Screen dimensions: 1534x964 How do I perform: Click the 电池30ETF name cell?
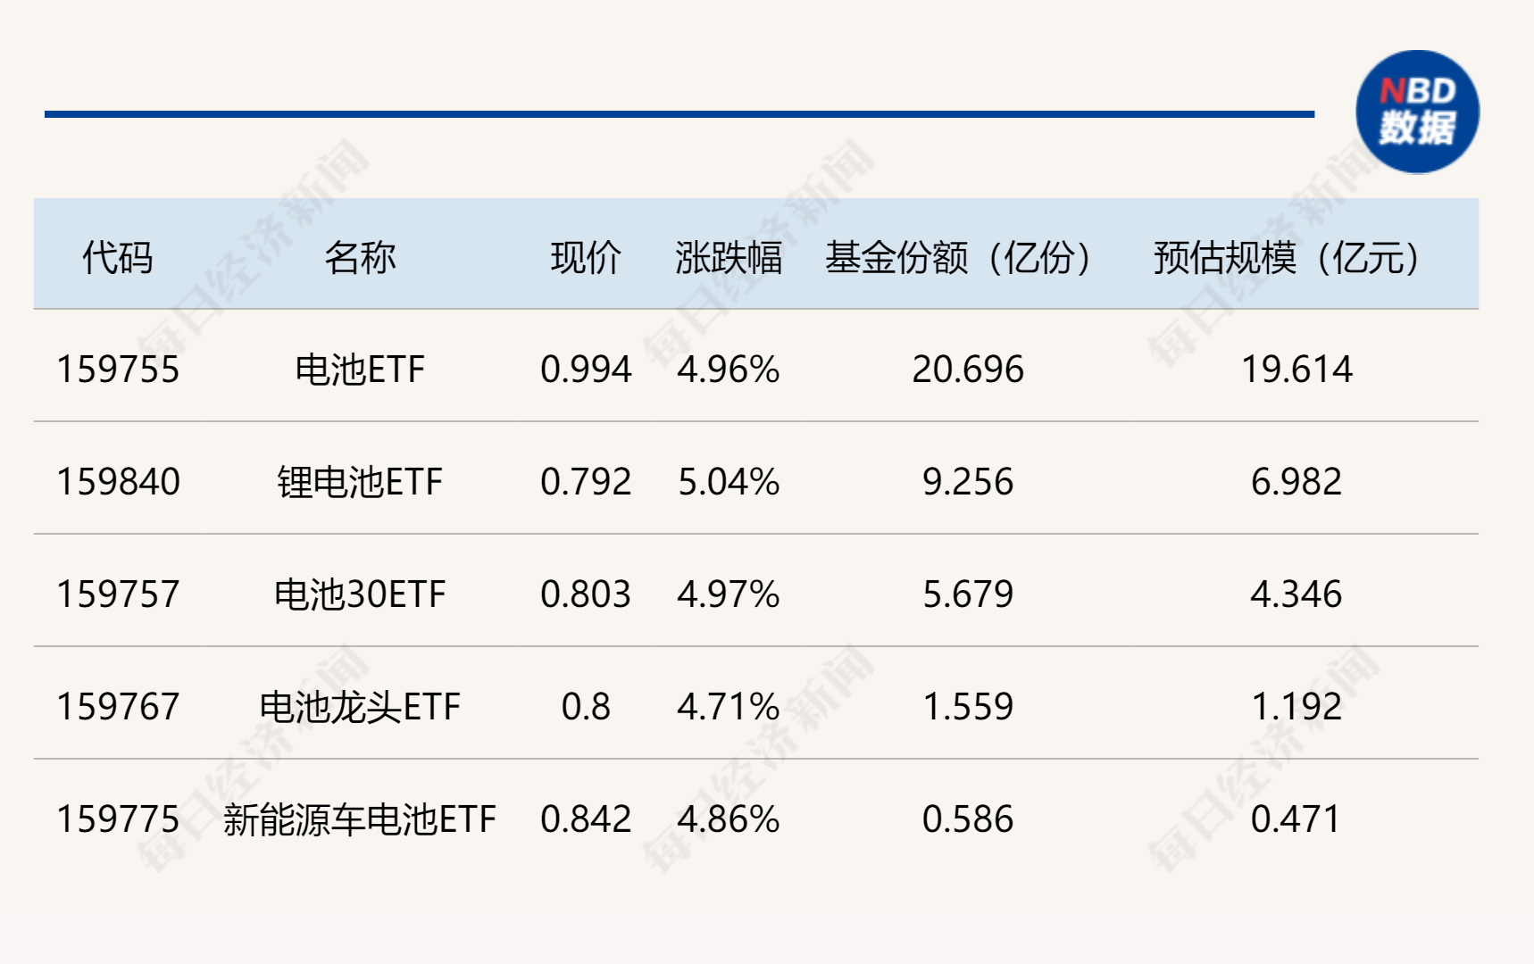pyautogui.click(x=360, y=594)
